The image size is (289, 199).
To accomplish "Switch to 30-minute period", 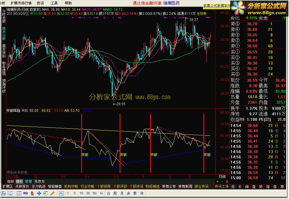I will (x=88, y=193).
